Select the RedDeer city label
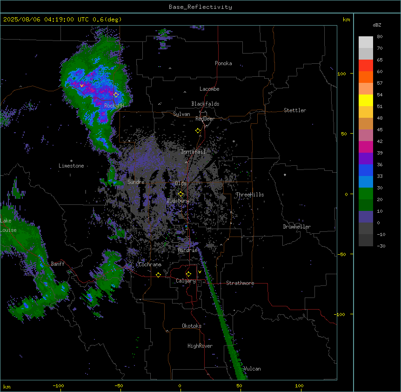 click(205, 119)
